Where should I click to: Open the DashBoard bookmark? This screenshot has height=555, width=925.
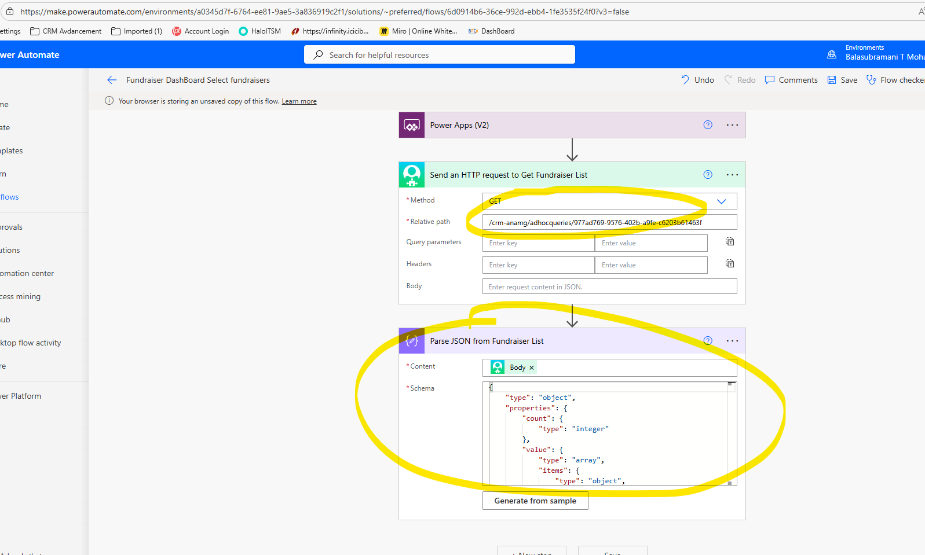click(x=491, y=31)
